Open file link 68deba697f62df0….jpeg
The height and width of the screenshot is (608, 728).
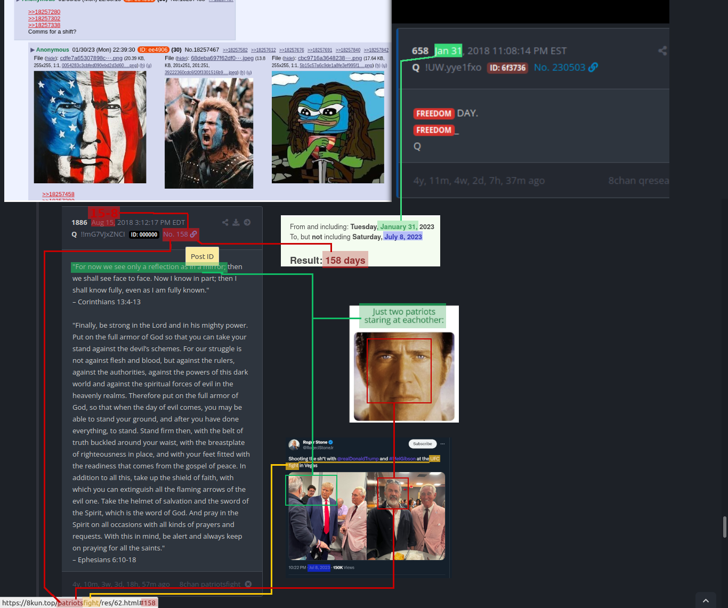click(222, 58)
